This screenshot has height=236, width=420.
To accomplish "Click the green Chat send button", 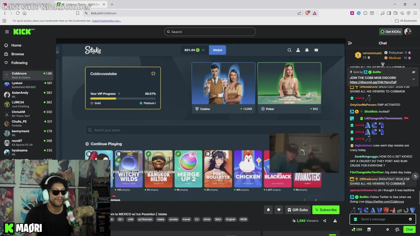I will coord(409,229).
